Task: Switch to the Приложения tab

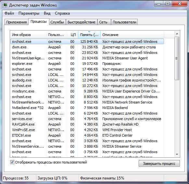Action: click(x=16, y=22)
